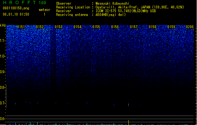Click the HROFFT 1.0.0 title
Image resolution: width=197 pixels, height=125 pixels.
click(x=25, y=2)
